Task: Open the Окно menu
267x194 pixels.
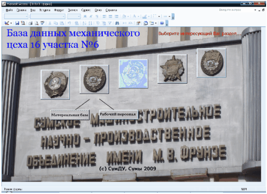Action: coord(98,10)
